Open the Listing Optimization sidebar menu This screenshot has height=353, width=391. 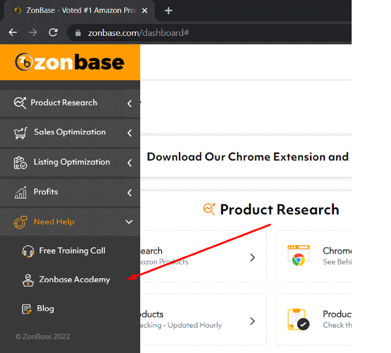(x=70, y=162)
